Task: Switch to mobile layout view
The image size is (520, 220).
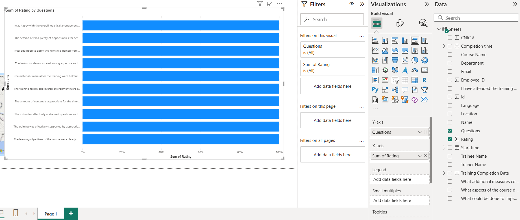Action: tap(16, 213)
